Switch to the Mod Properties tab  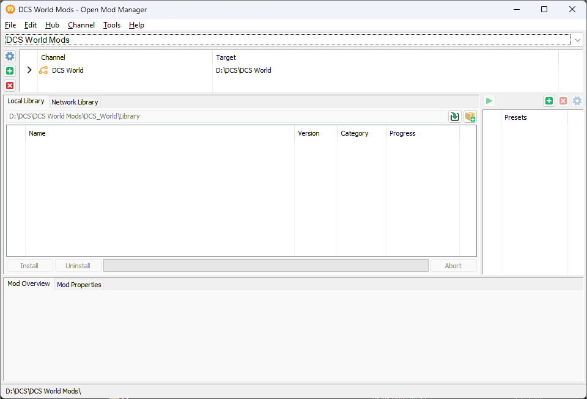pos(79,285)
